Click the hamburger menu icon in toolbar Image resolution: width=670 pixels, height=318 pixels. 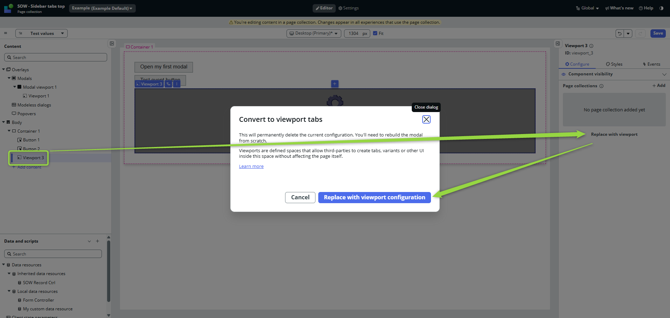tap(6, 33)
